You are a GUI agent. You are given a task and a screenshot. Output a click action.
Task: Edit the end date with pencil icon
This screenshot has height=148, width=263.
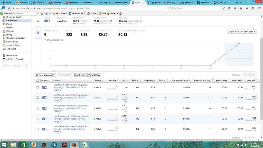pos(141,21)
